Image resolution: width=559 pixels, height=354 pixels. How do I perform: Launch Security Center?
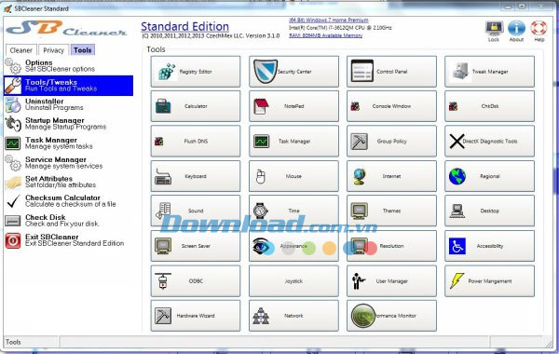click(293, 72)
